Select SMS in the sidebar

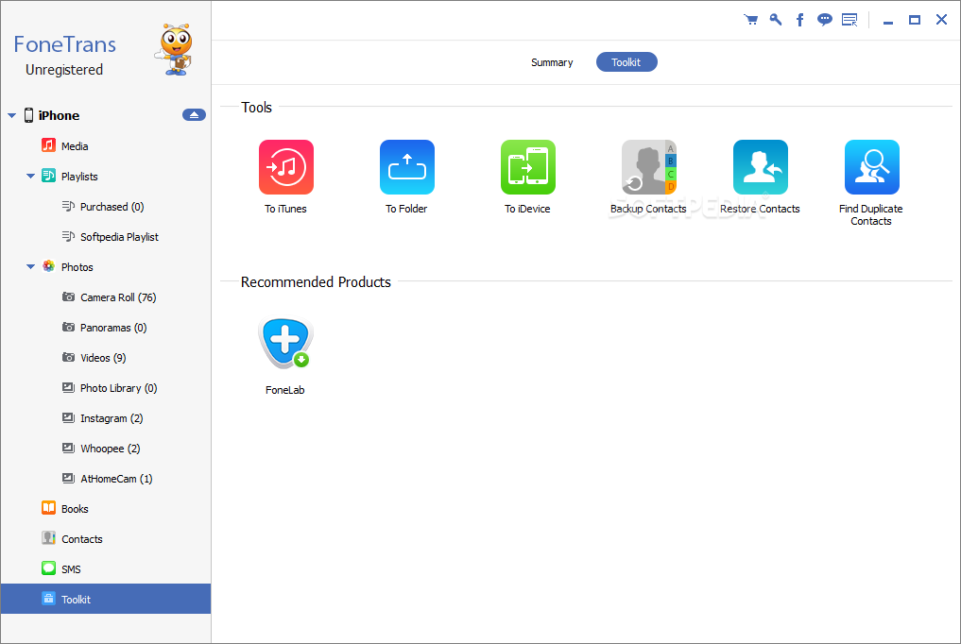(x=106, y=569)
